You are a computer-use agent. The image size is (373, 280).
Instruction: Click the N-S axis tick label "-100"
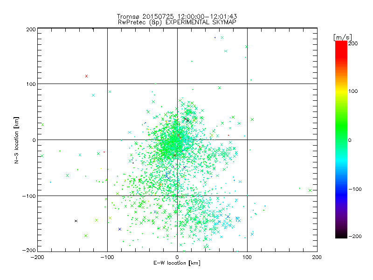(x=29, y=196)
